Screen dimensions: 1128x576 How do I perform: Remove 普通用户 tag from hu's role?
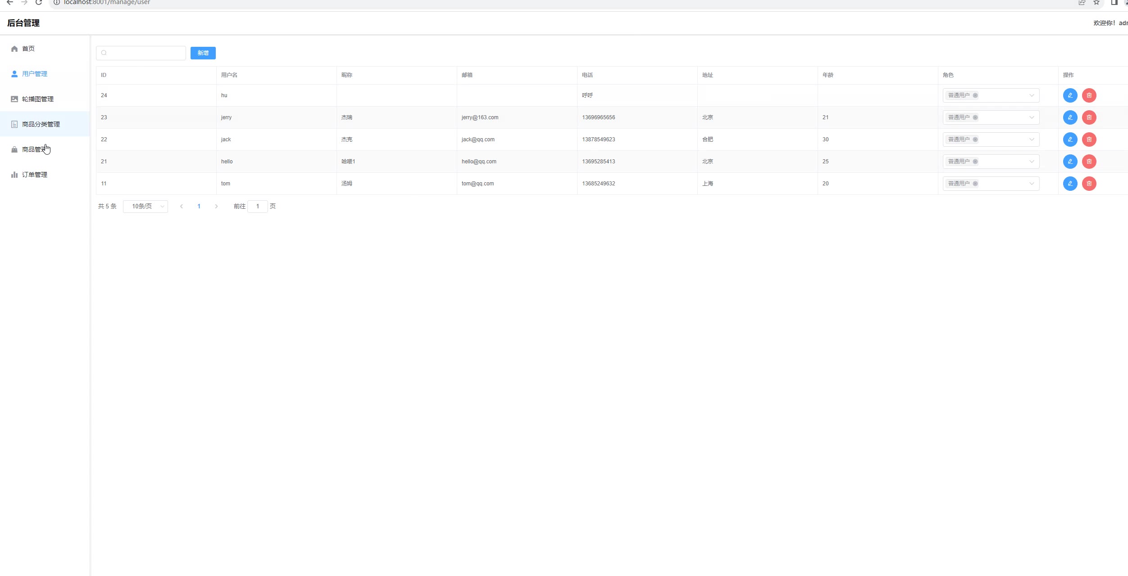975,95
